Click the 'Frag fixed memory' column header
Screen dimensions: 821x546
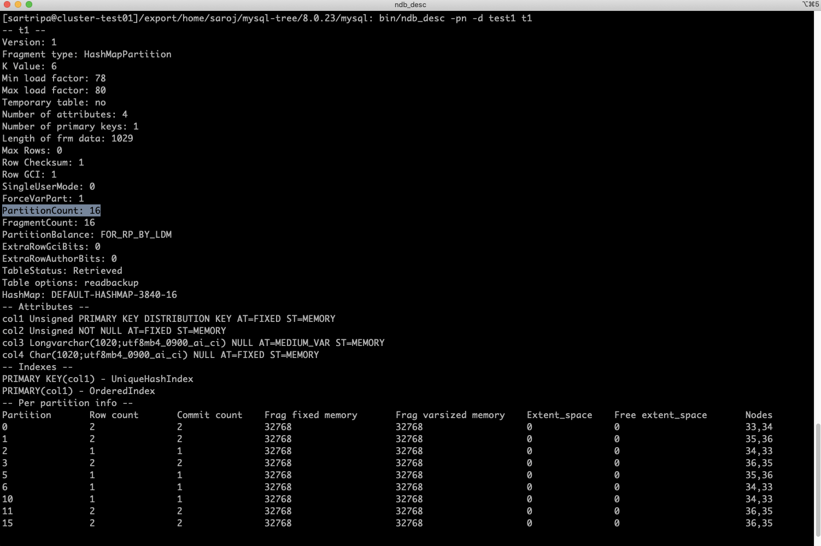(x=311, y=415)
